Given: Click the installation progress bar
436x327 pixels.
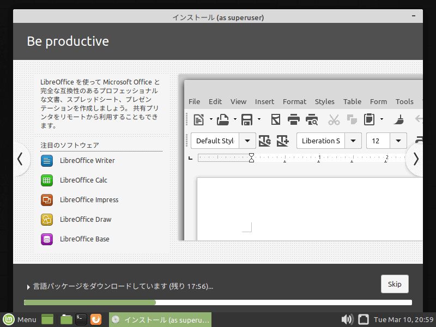Looking at the screenshot, I should [x=218, y=302].
